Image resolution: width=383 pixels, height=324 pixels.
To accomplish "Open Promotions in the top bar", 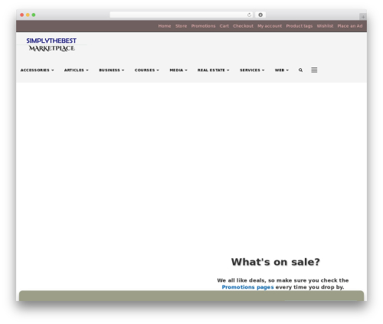I will (203, 26).
